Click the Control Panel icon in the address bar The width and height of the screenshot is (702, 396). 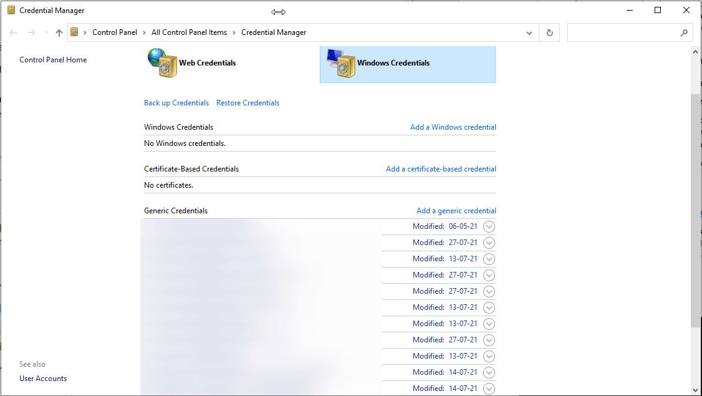tap(74, 32)
